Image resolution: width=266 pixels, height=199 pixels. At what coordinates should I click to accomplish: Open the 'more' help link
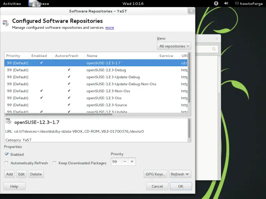[x=110, y=28]
